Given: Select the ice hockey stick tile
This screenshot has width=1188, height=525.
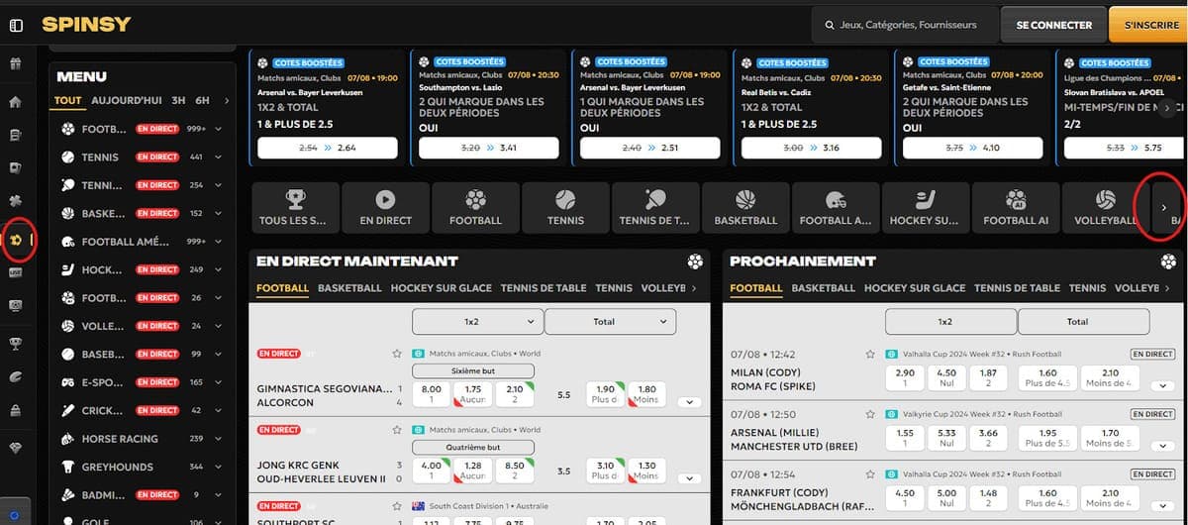Looking at the screenshot, I should point(926,208).
